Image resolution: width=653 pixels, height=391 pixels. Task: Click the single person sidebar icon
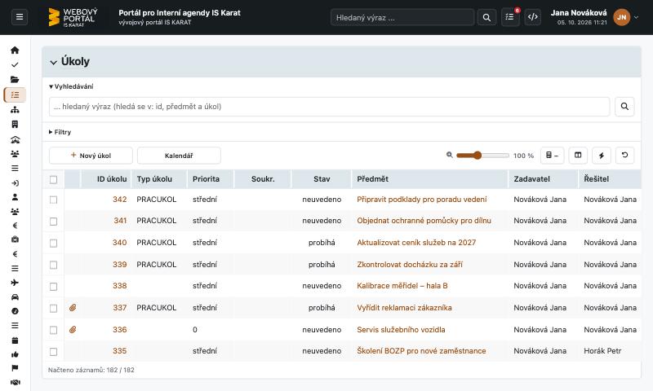pos(15,197)
